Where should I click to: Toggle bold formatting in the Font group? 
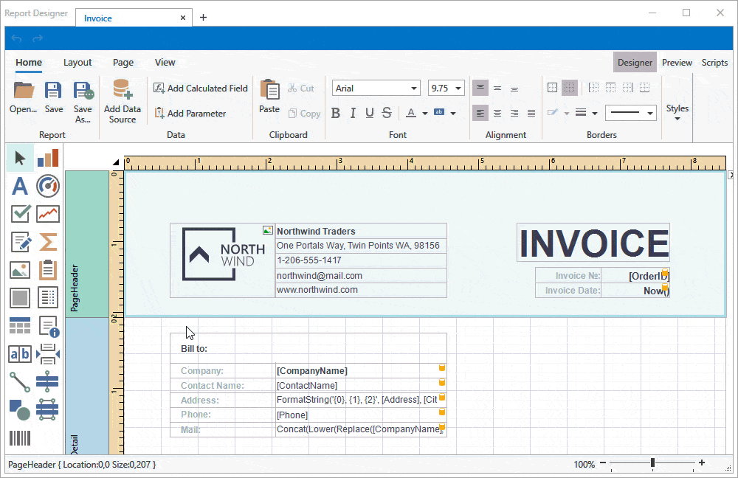click(336, 113)
